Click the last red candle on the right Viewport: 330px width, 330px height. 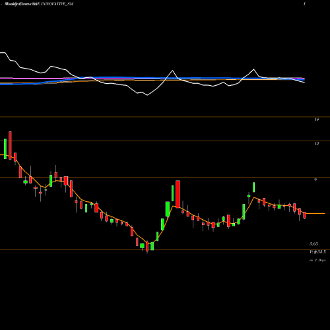pos(304,215)
